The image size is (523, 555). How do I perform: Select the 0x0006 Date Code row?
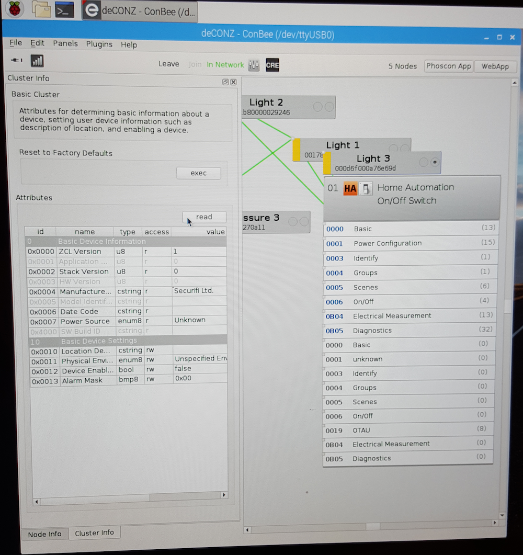tap(128, 311)
